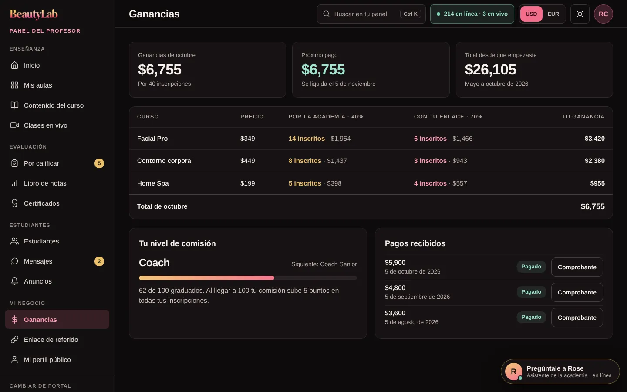Screen dimensions: 627x392
Task: Click the Contorno corporal course name
Action: (165, 161)
